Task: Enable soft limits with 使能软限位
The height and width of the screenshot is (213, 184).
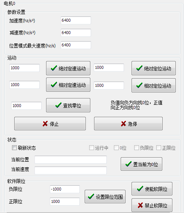Action: click(x=152, y=189)
